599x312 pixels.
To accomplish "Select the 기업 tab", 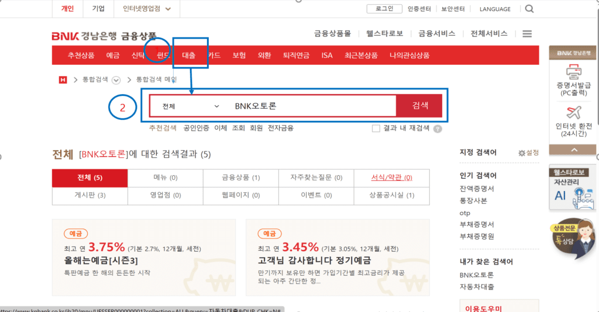I will point(98,8).
